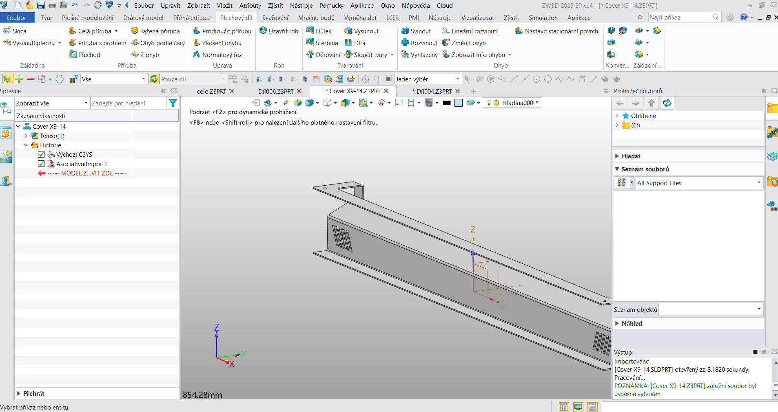The image size is (778, 412).
Task: Collapse the Historie tree node
Action: (x=26, y=145)
